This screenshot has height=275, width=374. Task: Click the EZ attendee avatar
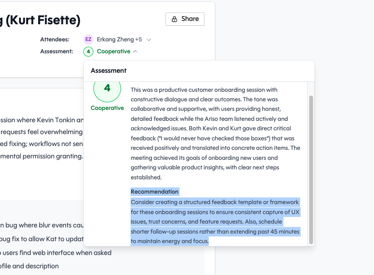point(88,39)
